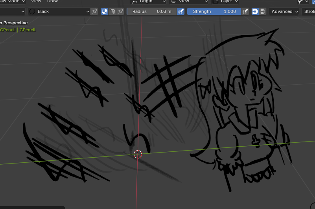The image size is (315, 209).
Task: Open the Origin stroke placement dropdown
Action: pyautogui.click(x=148, y=2)
